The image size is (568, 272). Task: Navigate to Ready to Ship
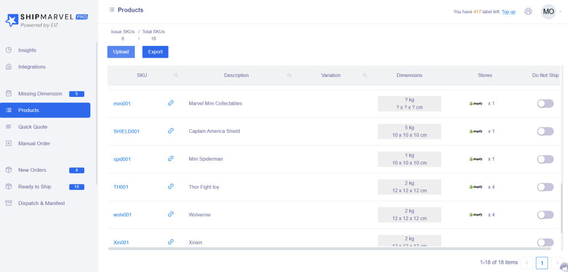[x=35, y=187]
